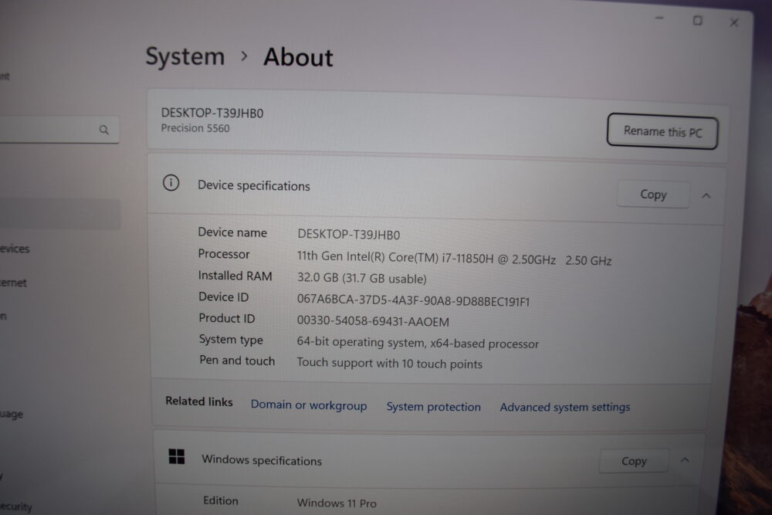This screenshot has width=772, height=515.
Task: Click '64-bit operating system, x64-based processor'
Action: click(418, 343)
